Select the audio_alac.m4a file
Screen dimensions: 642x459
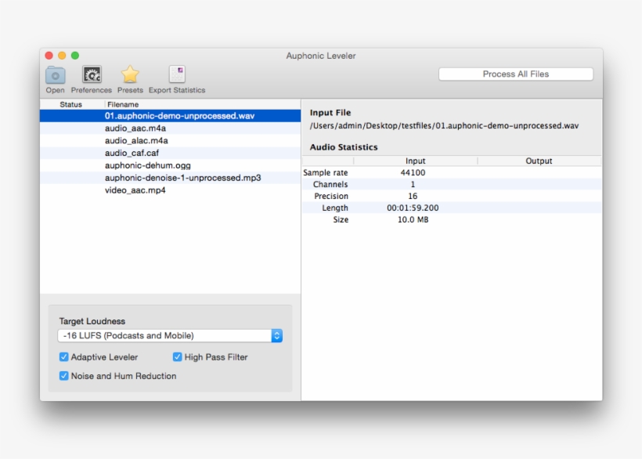pyautogui.click(x=171, y=140)
